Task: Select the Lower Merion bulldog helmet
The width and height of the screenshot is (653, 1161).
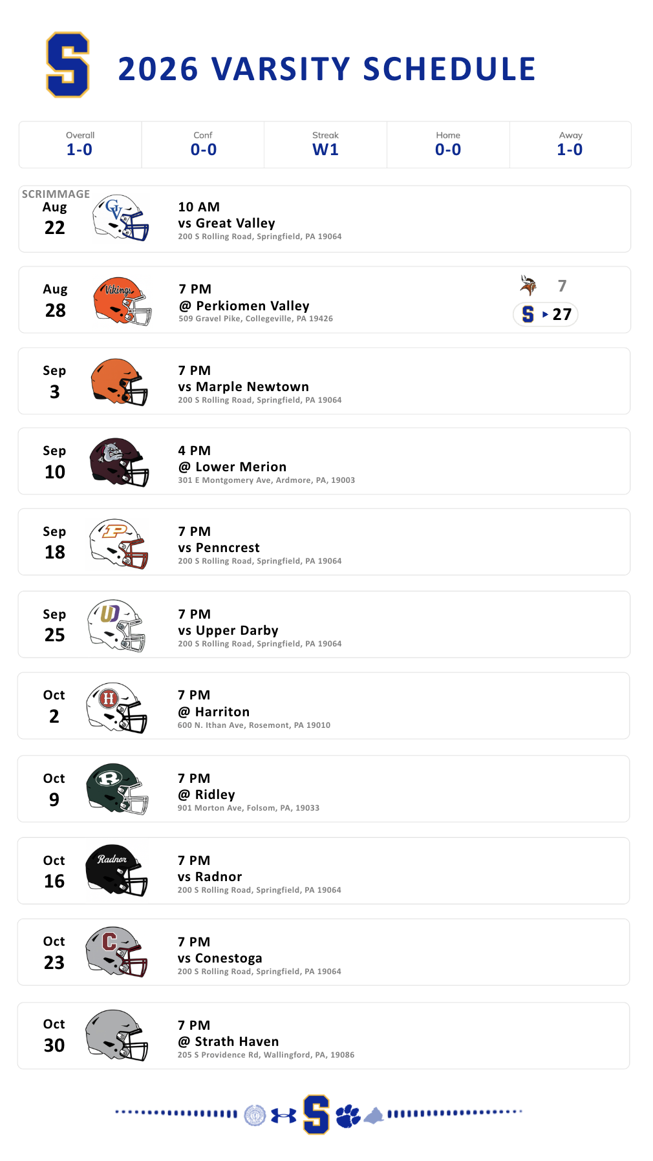Action: (119, 462)
